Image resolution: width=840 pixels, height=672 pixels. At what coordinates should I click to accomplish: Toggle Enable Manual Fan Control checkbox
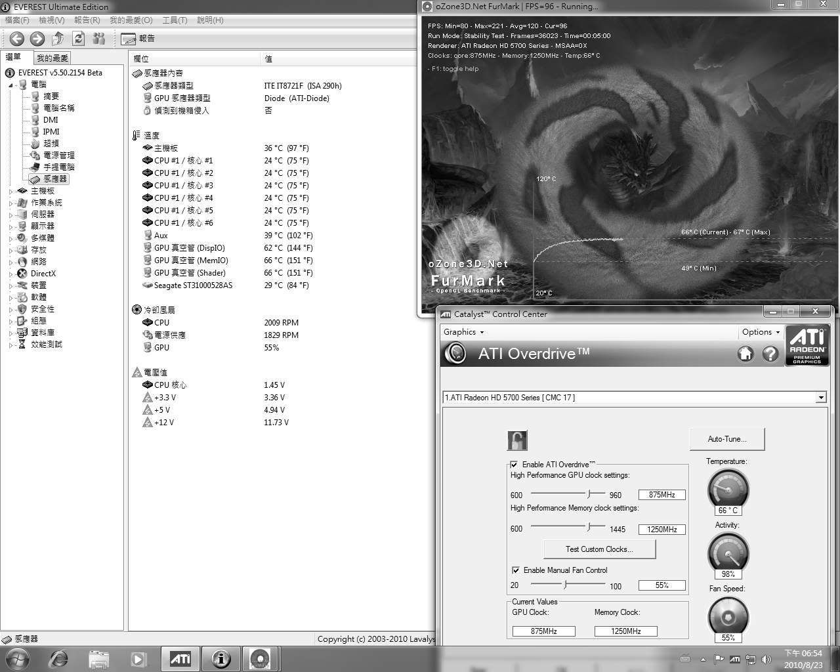(x=515, y=570)
